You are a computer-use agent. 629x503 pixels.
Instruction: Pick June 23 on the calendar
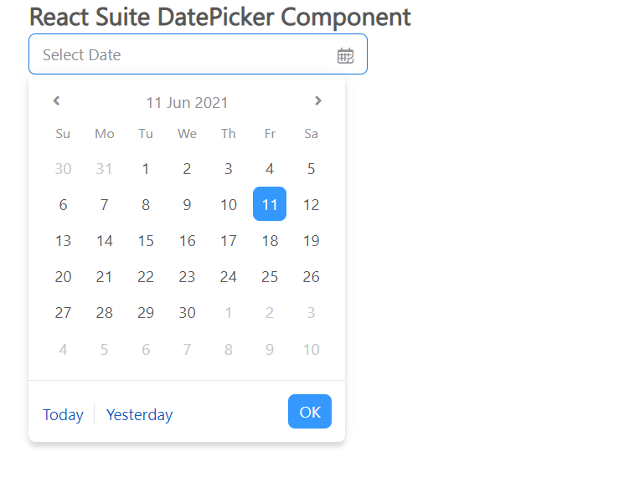[187, 277]
